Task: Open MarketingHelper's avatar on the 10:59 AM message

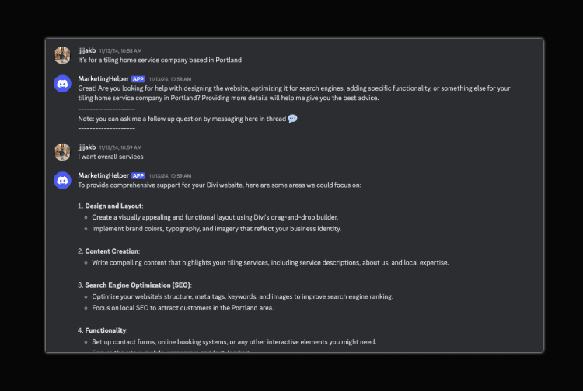Action: pos(63,181)
